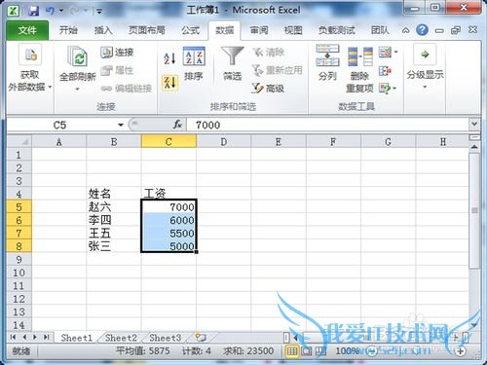Click the Save icon in quick access toolbar

click(33, 11)
